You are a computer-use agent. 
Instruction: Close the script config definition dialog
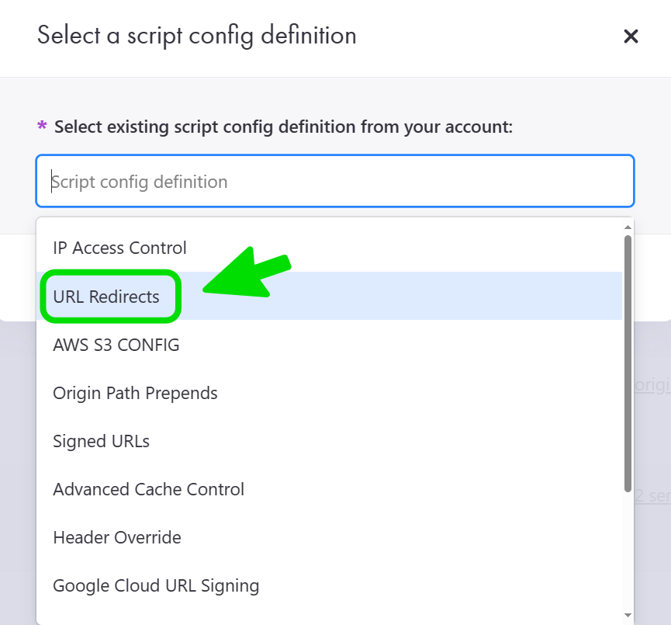pyautogui.click(x=631, y=36)
